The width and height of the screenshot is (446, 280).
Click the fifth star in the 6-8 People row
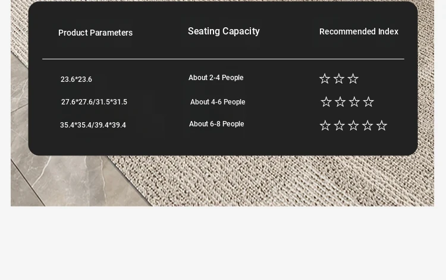pyautogui.click(x=382, y=125)
